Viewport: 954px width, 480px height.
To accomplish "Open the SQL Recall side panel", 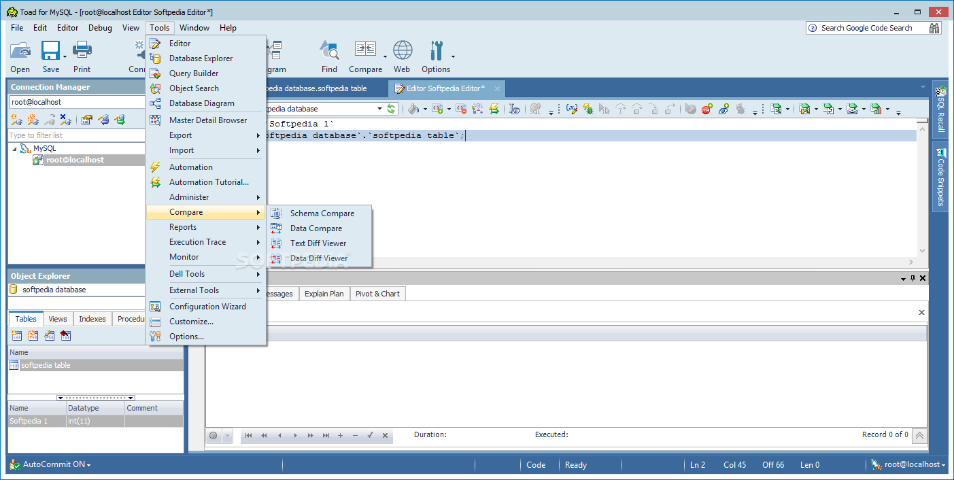I will (x=940, y=109).
